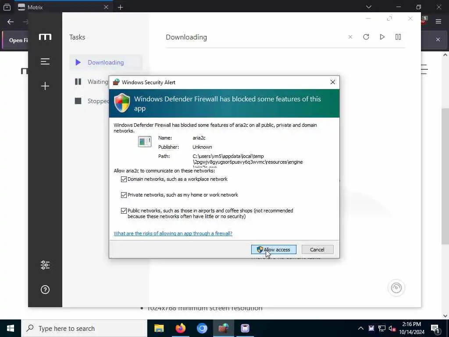Refresh the downloading task list

coord(366,37)
